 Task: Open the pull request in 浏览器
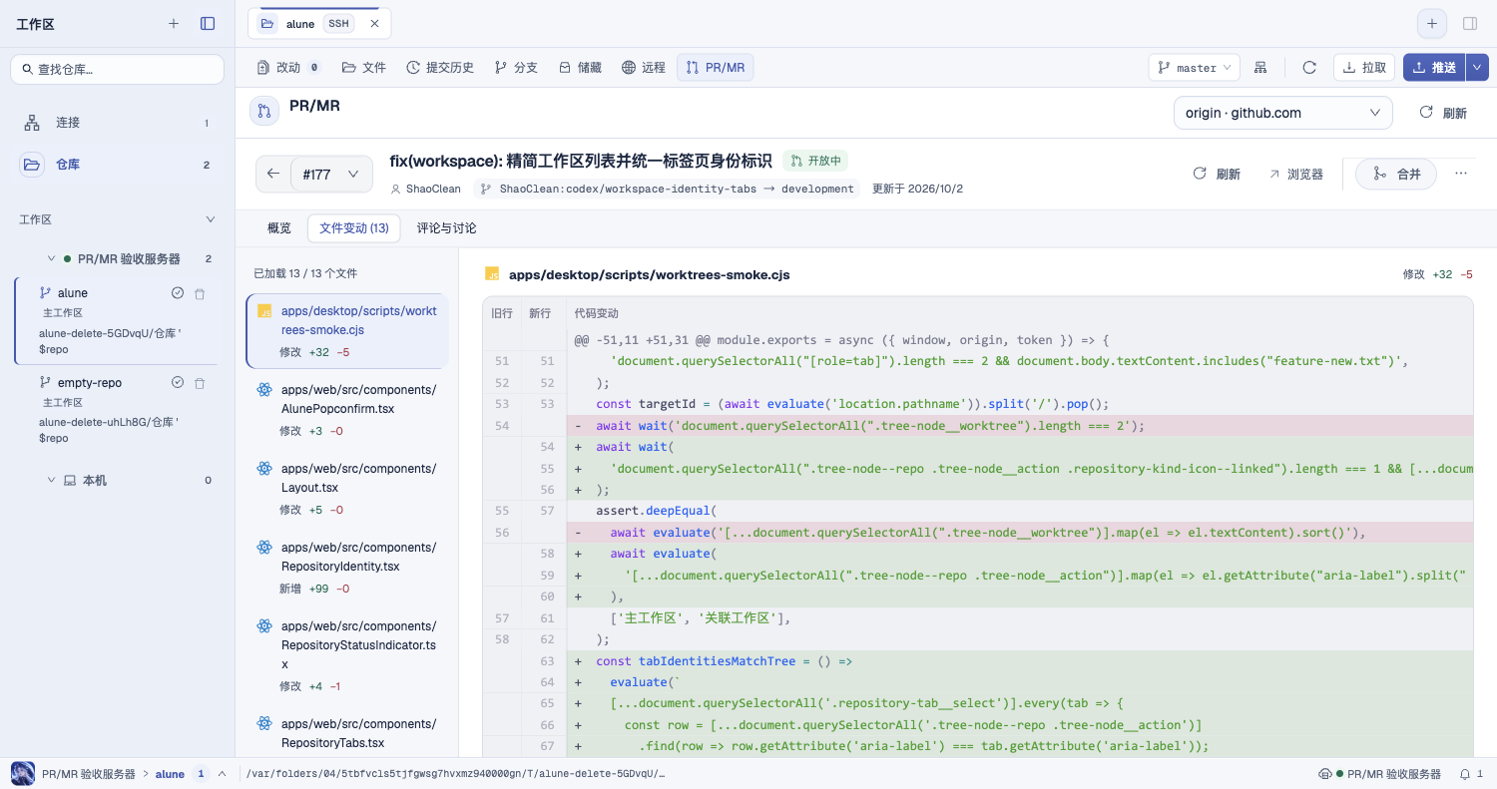click(x=1295, y=174)
